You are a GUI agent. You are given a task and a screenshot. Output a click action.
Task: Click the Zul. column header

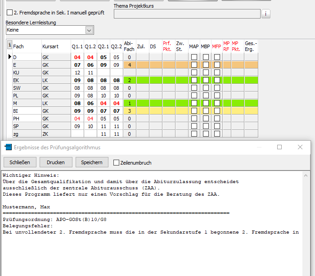143,46
